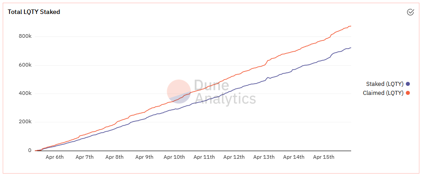Toggle Claimed (LQTY) legend series
Viewport: 423px width, 179px height.
point(386,93)
